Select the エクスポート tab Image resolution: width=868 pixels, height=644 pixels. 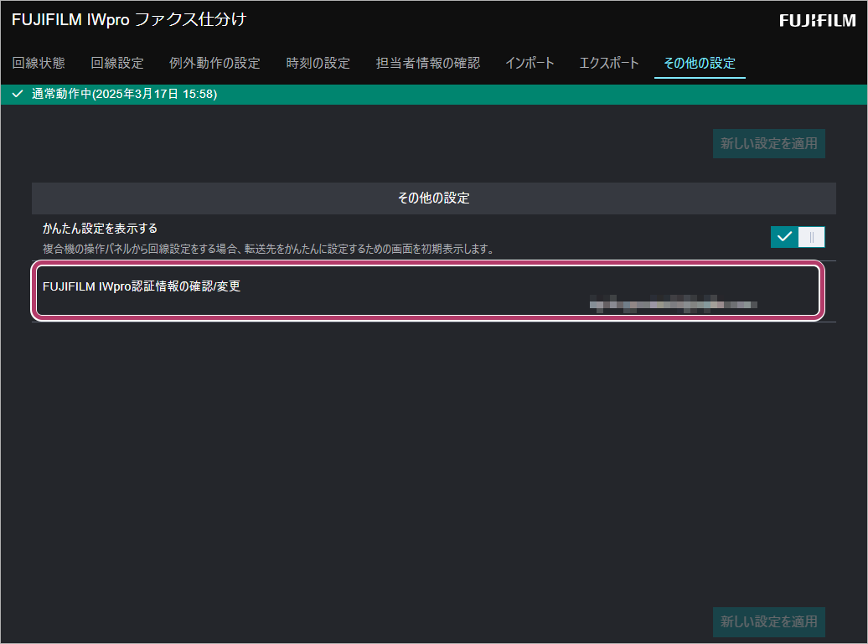[609, 63]
